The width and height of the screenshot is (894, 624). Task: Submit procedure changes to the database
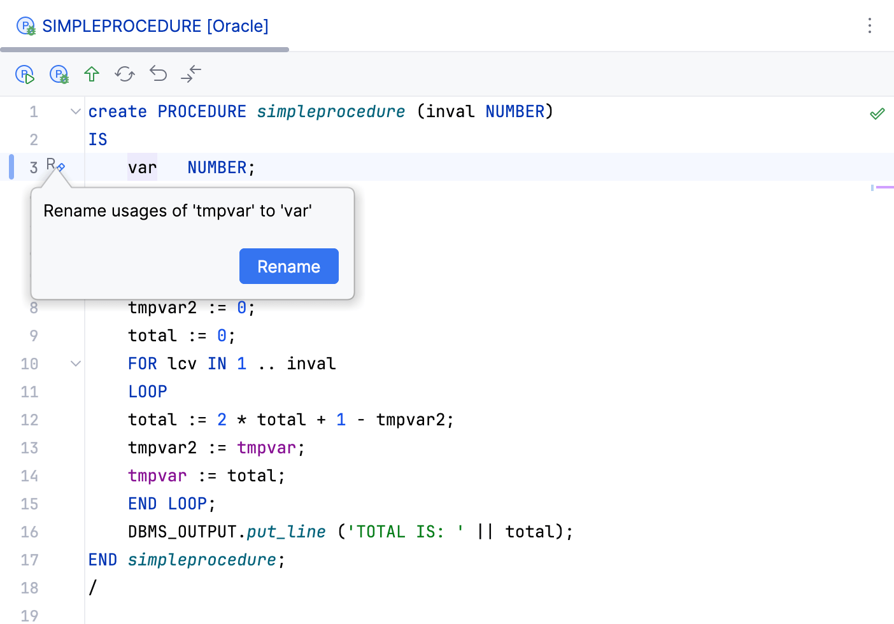click(x=91, y=74)
